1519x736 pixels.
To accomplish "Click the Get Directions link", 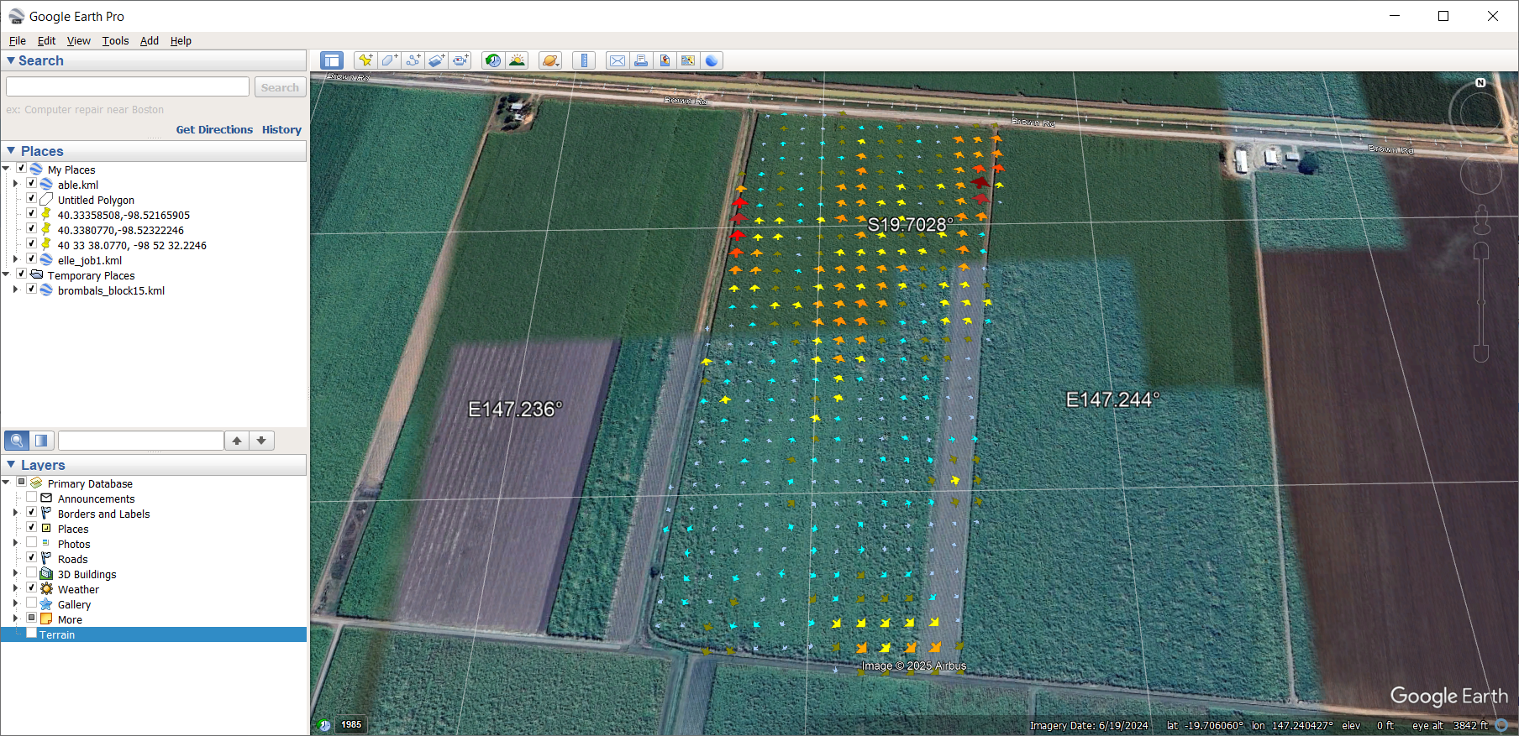I will pos(214,129).
